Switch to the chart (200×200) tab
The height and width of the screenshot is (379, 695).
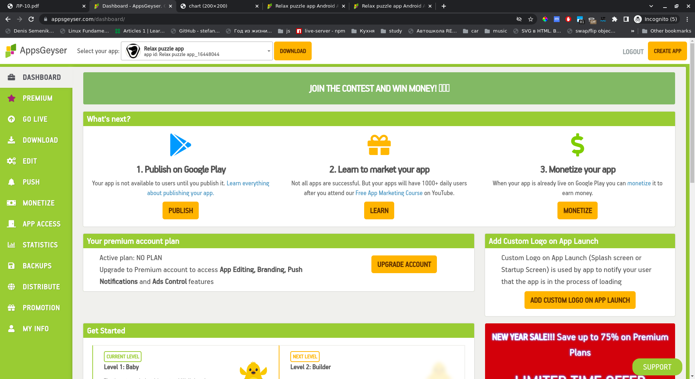tap(217, 6)
